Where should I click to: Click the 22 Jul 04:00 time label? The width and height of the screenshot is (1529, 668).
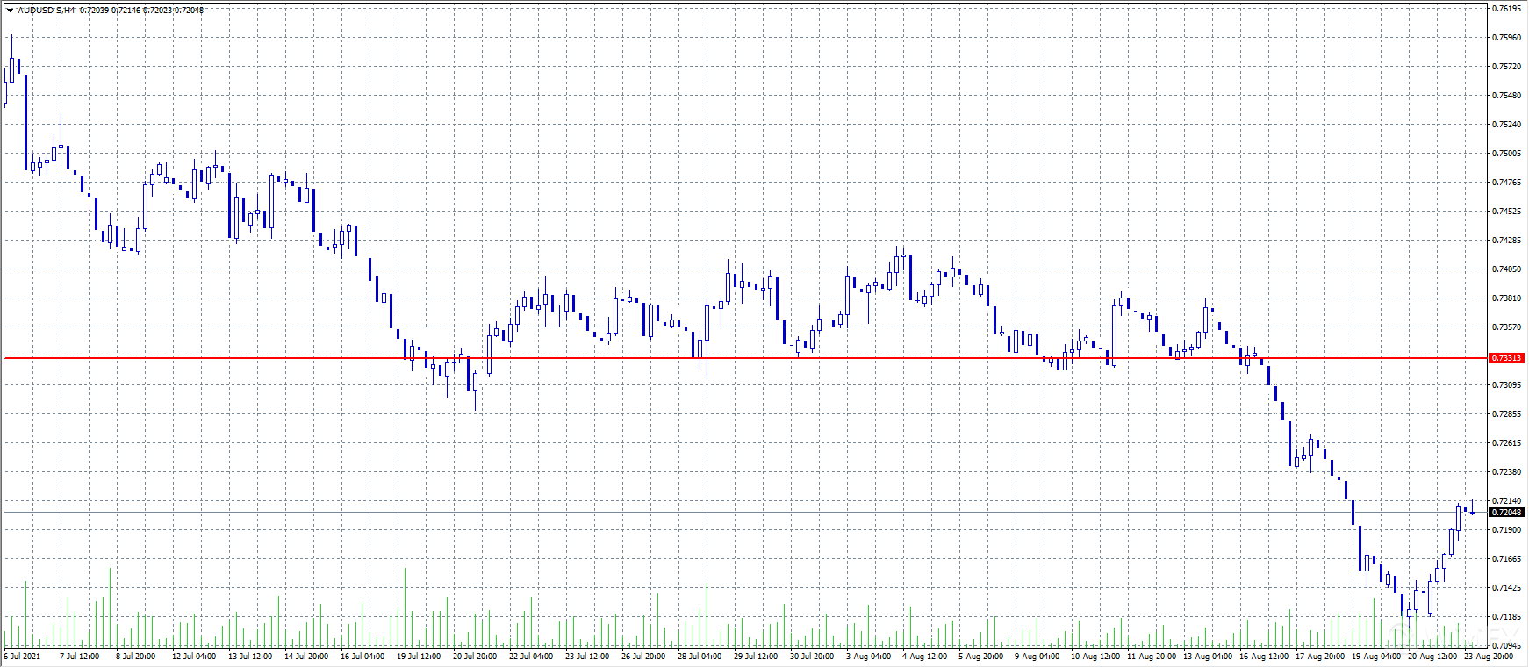pyautogui.click(x=531, y=657)
